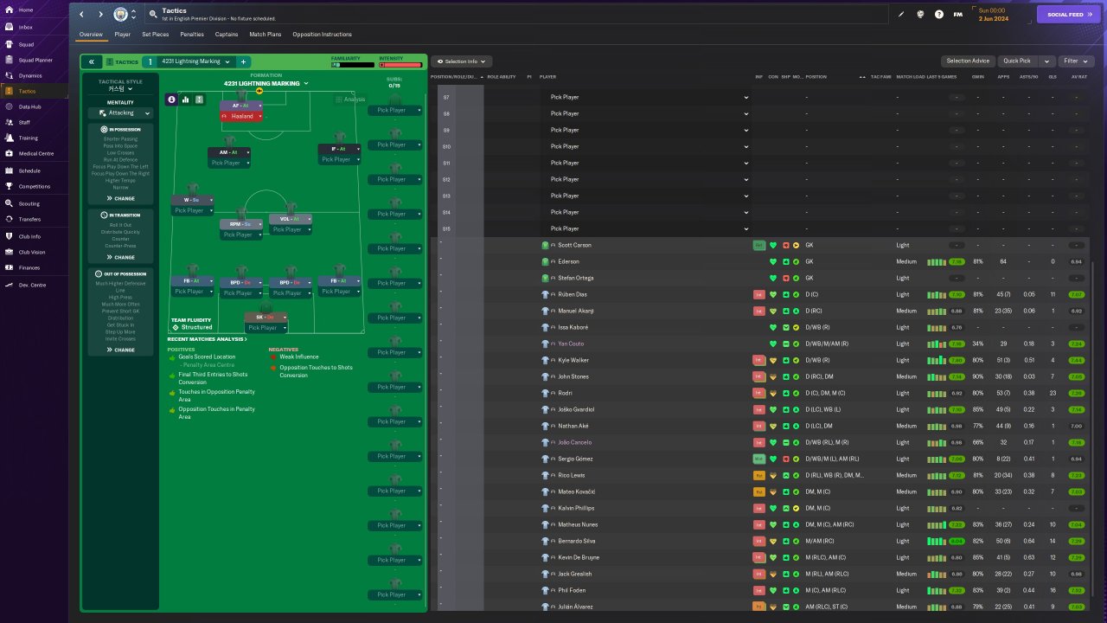Click the Manchester City club badge
Image resolution: width=1107 pixels, height=623 pixels.
120,15
